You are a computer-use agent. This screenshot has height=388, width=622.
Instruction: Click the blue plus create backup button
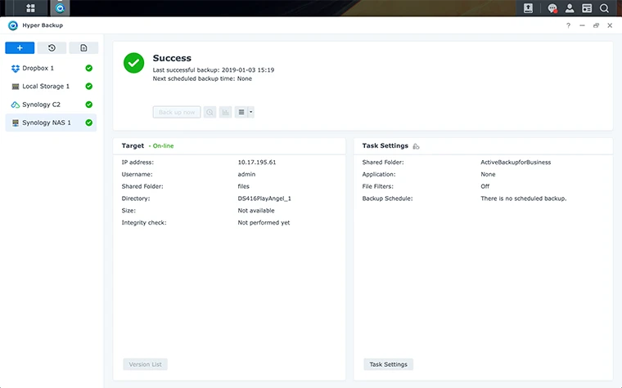click(20, 48)
